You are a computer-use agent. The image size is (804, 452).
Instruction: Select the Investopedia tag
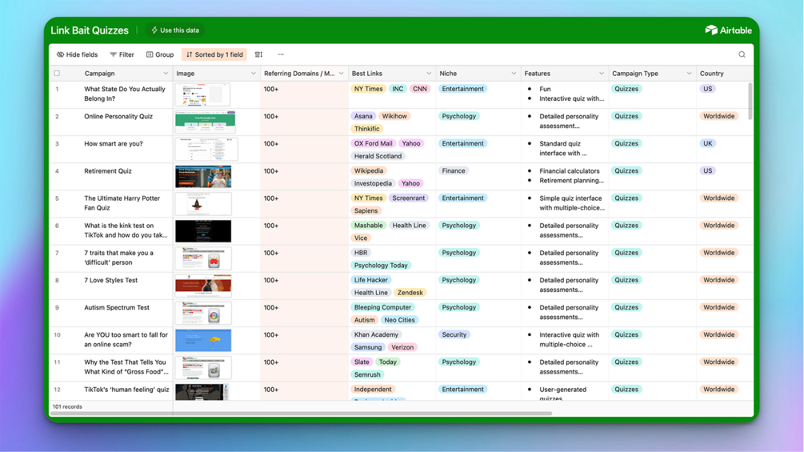[x=373, y=183]
